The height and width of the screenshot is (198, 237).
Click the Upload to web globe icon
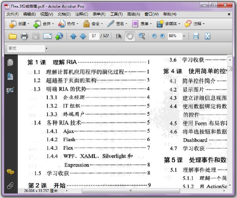tap(59, 36)
